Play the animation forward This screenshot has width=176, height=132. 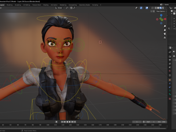click(70, 122)
